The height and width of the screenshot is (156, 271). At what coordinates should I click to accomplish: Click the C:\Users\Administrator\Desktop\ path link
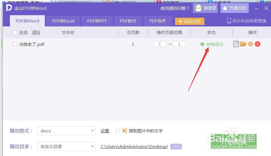click(x=134, y=146)
